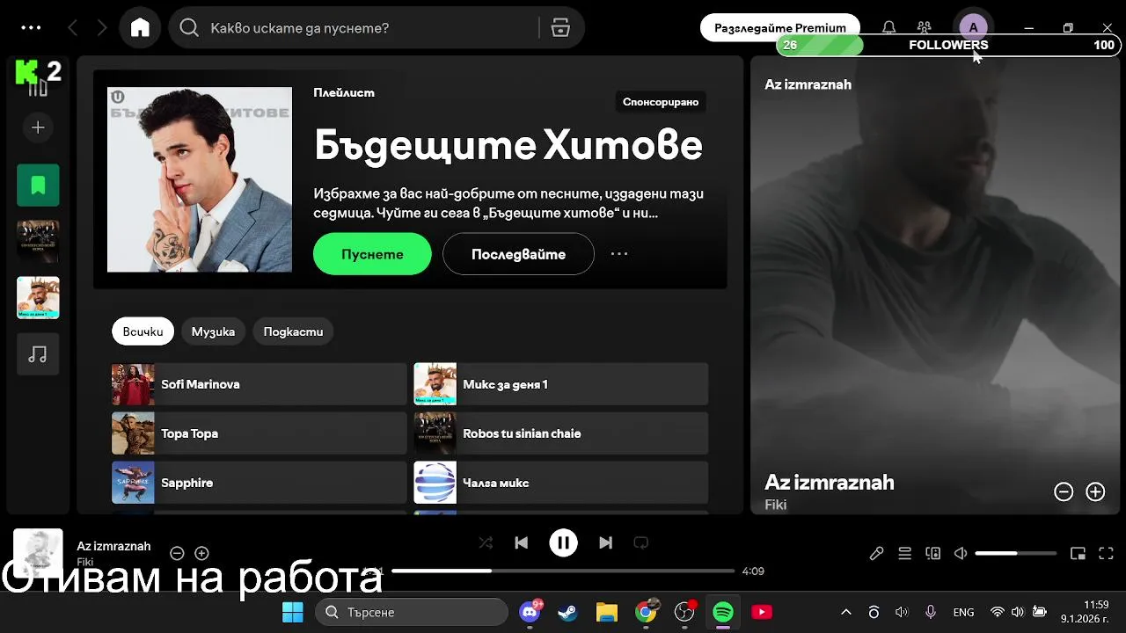Mute with the volume speaker icon
1126x633 pixels.
[961, 553]
